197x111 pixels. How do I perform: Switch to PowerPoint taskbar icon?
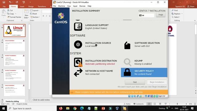(103, 108)
